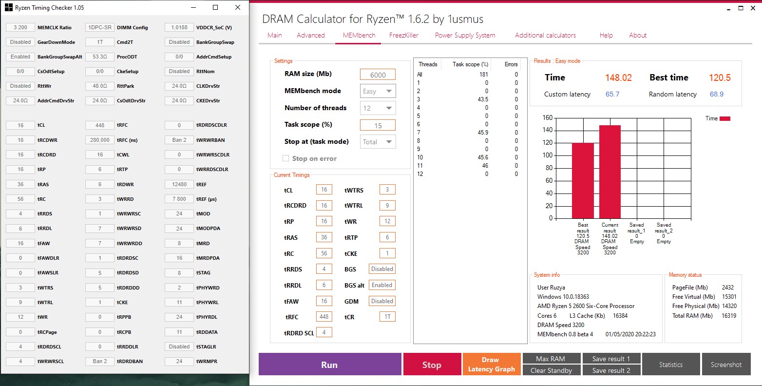The image size is (762, 386).
Task: Click the tSTAGLR Disabled value
Action: (179, 347)
